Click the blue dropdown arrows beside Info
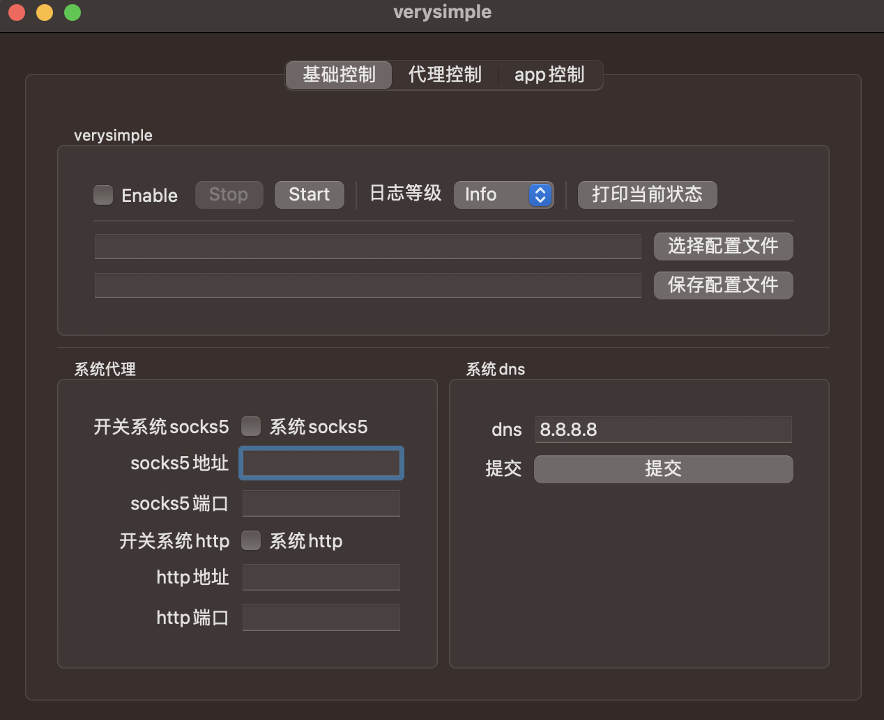Image resolution: width=884 pixels, height=720 pixels. click(x=540, y=195)
